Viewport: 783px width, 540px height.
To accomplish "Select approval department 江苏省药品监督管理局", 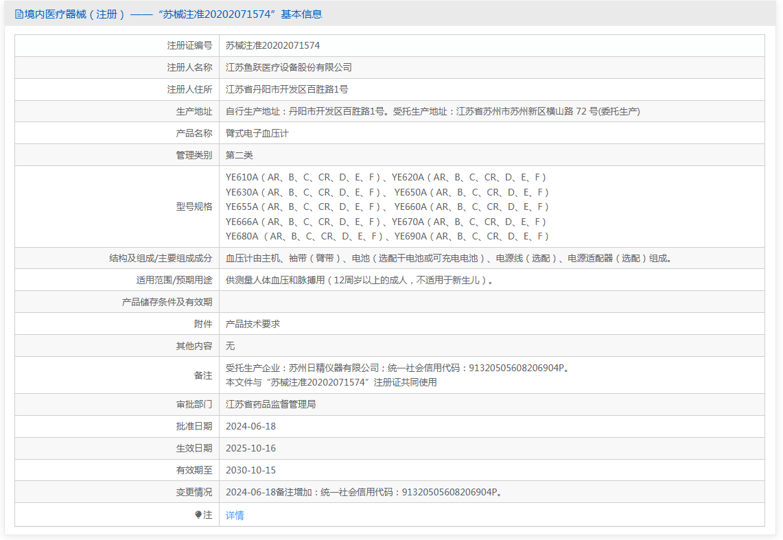I will (x=270, y=404).
